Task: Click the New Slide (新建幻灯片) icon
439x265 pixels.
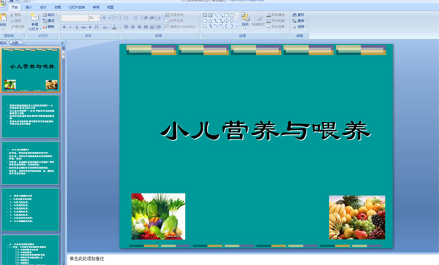Action: click(34, 18)
